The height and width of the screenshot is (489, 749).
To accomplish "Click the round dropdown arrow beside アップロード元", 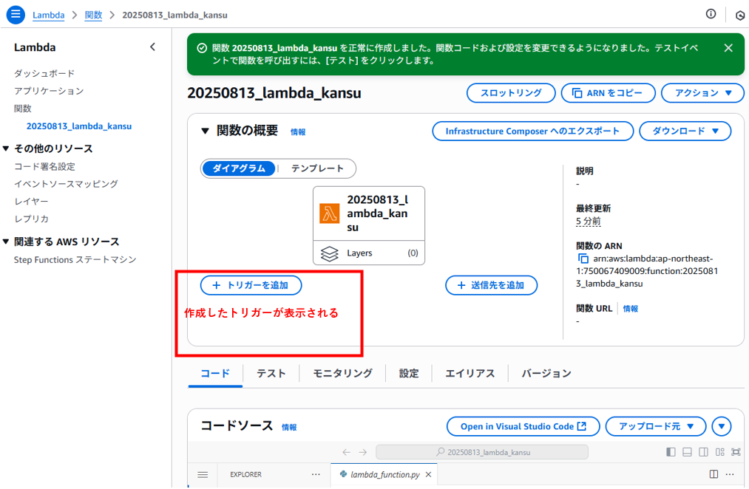I will point(722,426).
